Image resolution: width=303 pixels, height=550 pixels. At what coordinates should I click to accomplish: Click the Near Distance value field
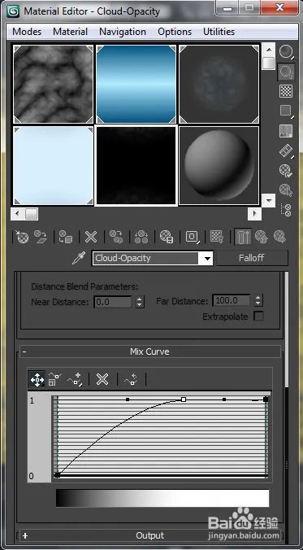pyautogui.click(x=113, y=302)
